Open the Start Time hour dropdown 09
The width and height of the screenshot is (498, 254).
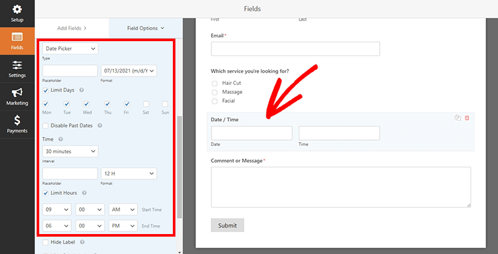(57, 210)
